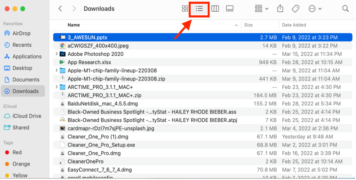The height and width of the screenshot is (180, 356).
Task: Open the Group By dropdown
Action: 262,9
